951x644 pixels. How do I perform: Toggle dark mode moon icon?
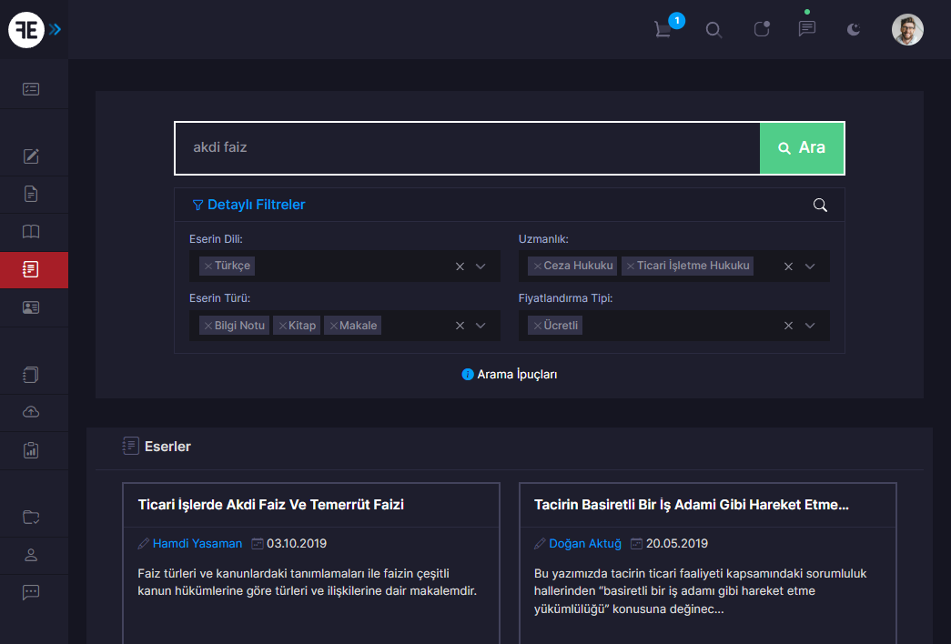pos(853,29)
